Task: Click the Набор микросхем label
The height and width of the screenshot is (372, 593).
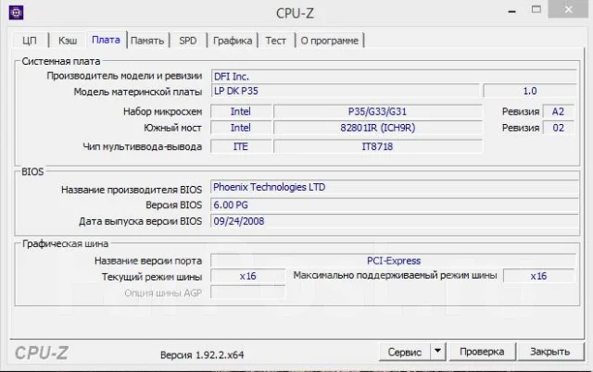Action: (163, 112)
